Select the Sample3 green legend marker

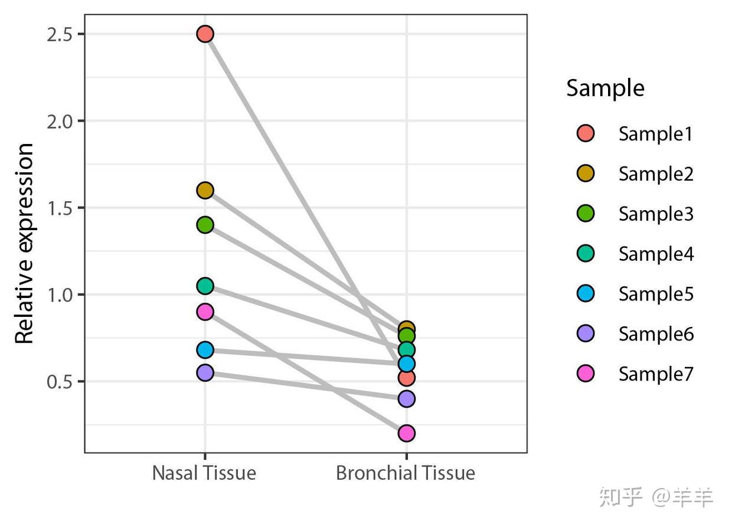point(586,214)
